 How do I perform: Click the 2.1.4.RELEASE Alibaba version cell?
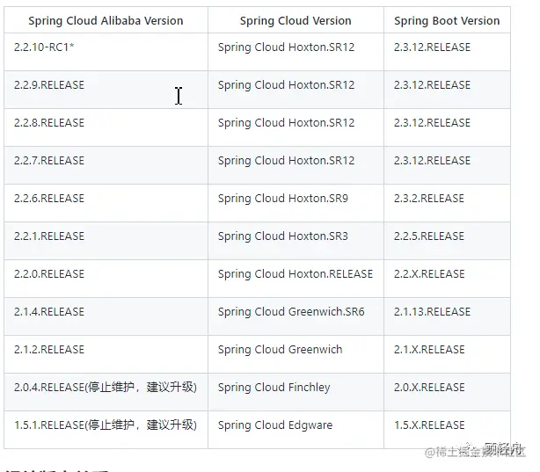(106, 316)
